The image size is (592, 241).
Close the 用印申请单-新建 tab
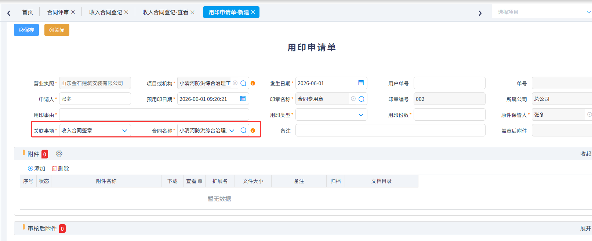253,12
